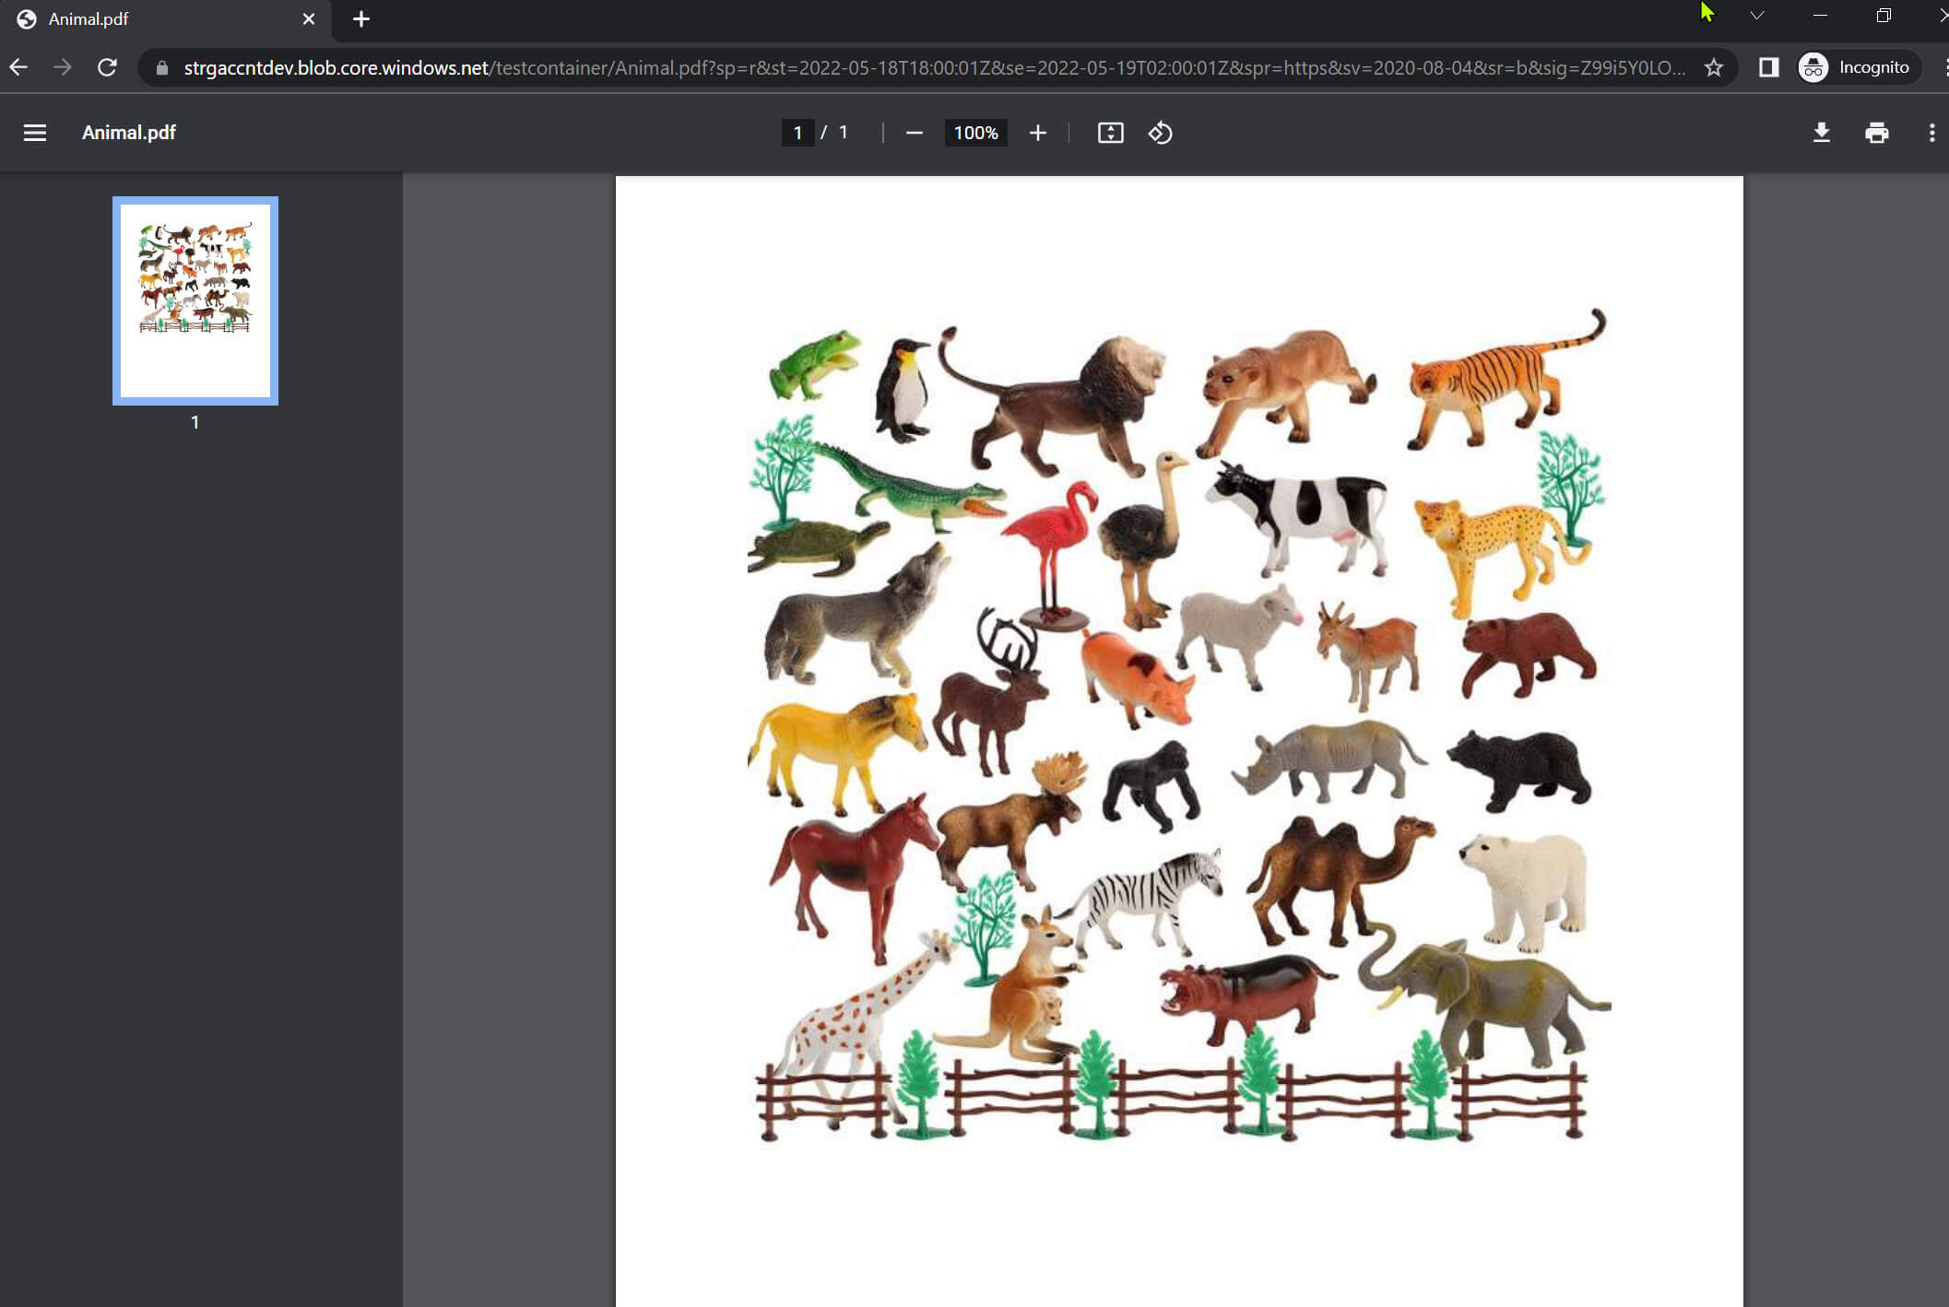Image resolution: width=1949 pixels, height=1307 pixels.
Task: Download the Animal.pdf file
Action: (x=1821, y=133)
